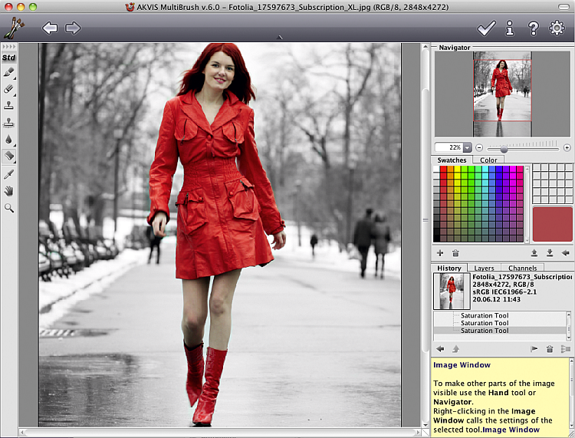Pick the Eyedropper tool
The width and height of the screenshot is (575, 438).
click(x=9, y=174)
